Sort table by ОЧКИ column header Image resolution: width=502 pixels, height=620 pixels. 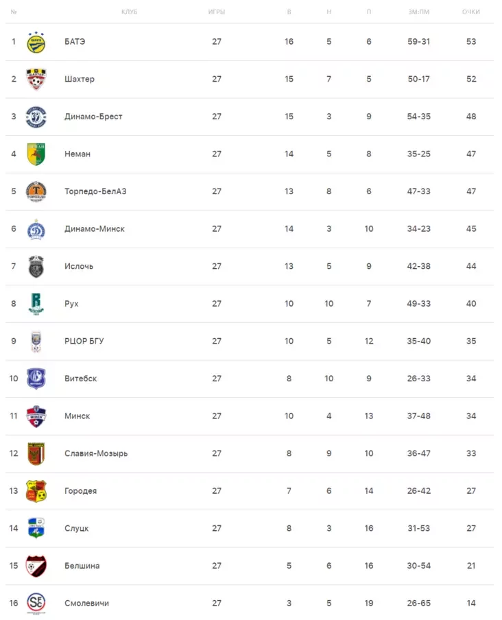470,12
